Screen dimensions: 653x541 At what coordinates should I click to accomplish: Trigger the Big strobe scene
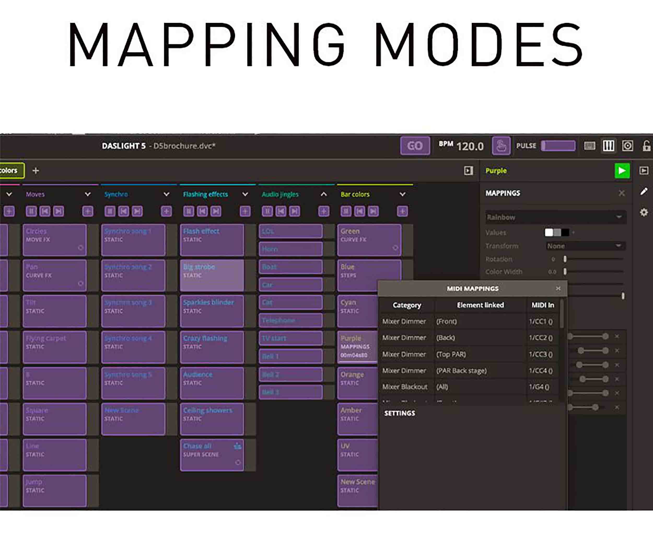tap(212, 276)
